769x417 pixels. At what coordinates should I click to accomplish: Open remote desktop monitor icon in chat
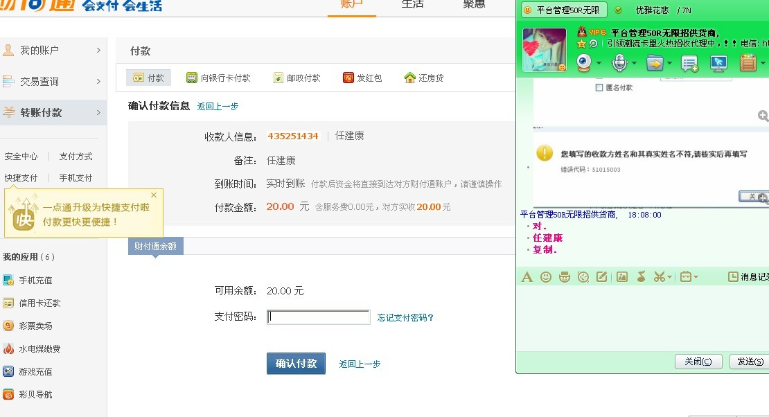(x=718, y=63)
